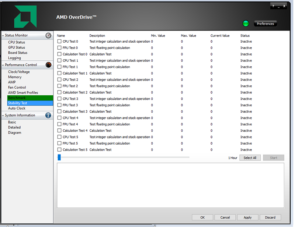Screen dimensions: 295x227
Task: Open Fan Control settings
Action: [17, 88]
